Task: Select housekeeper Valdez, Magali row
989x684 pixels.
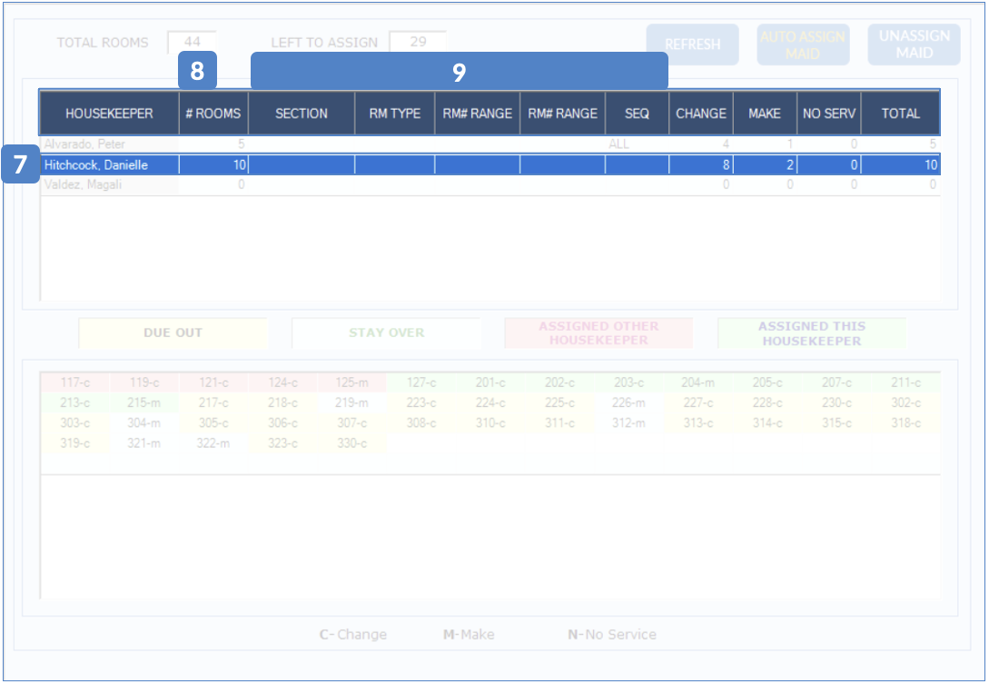Action: coord(109,185)
